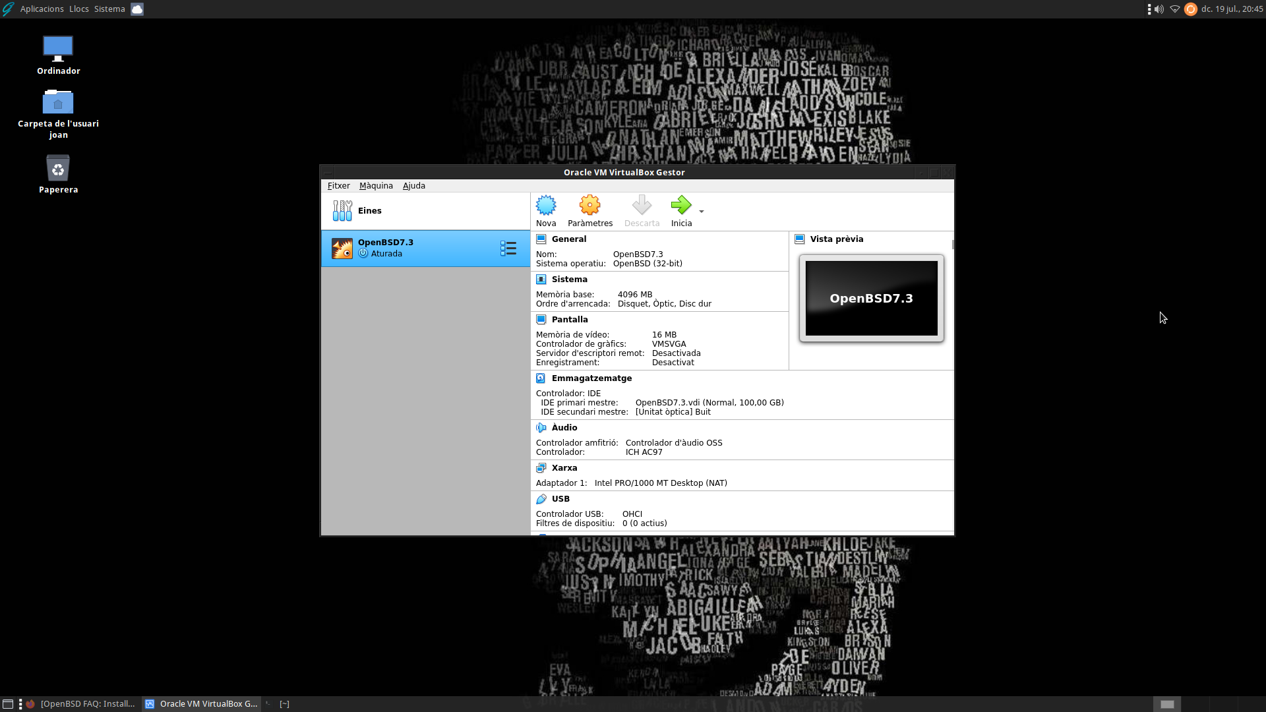
Task: Click the OpenBSD7.3 preview thumbnail
Action: 872,299
